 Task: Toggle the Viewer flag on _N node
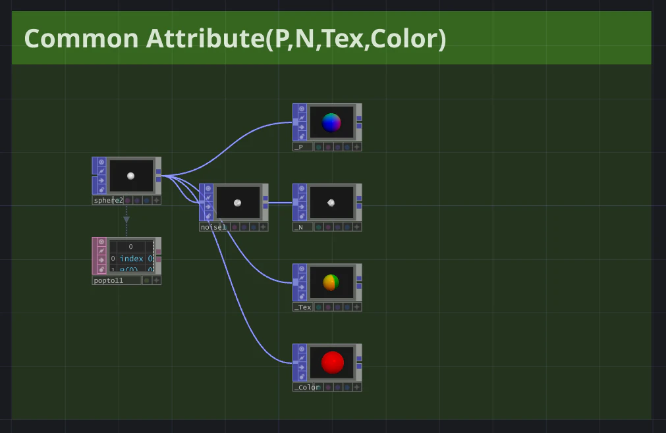point(302,189)
